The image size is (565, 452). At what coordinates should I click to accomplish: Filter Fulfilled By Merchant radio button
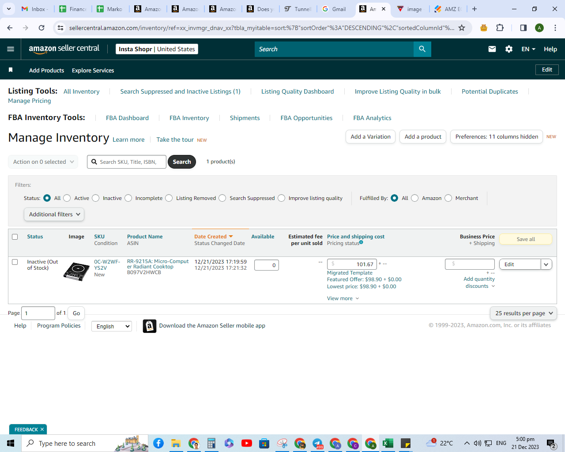coord(448,198)
